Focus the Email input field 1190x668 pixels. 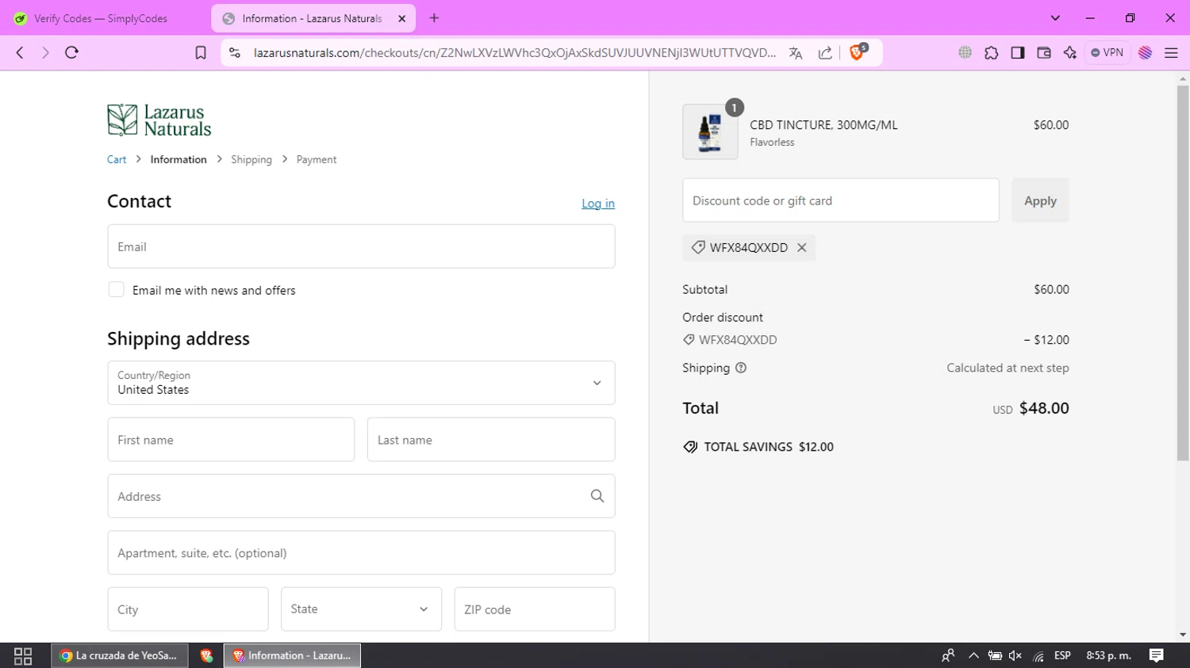(361, 246)
